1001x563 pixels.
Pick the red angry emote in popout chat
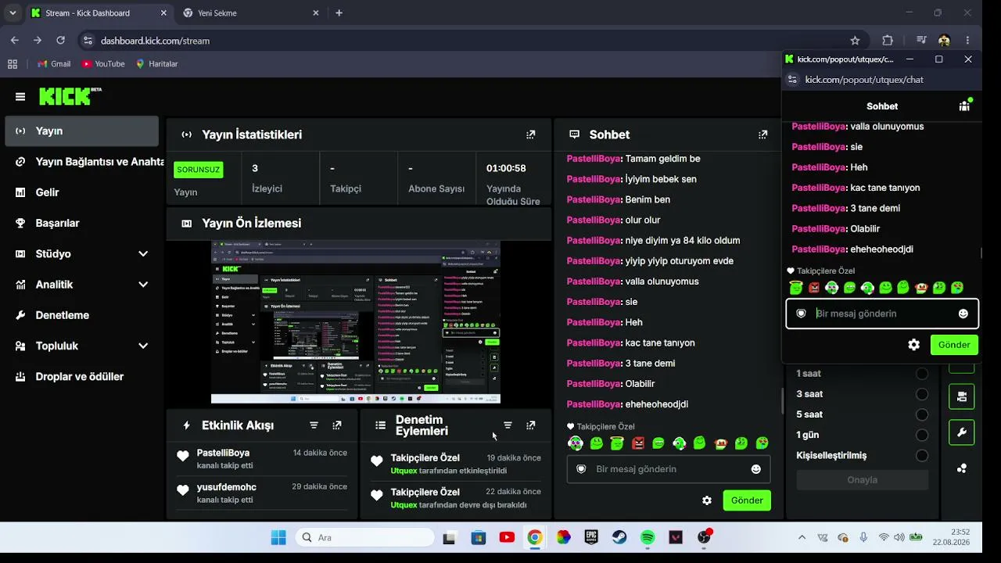pos(814,288)
